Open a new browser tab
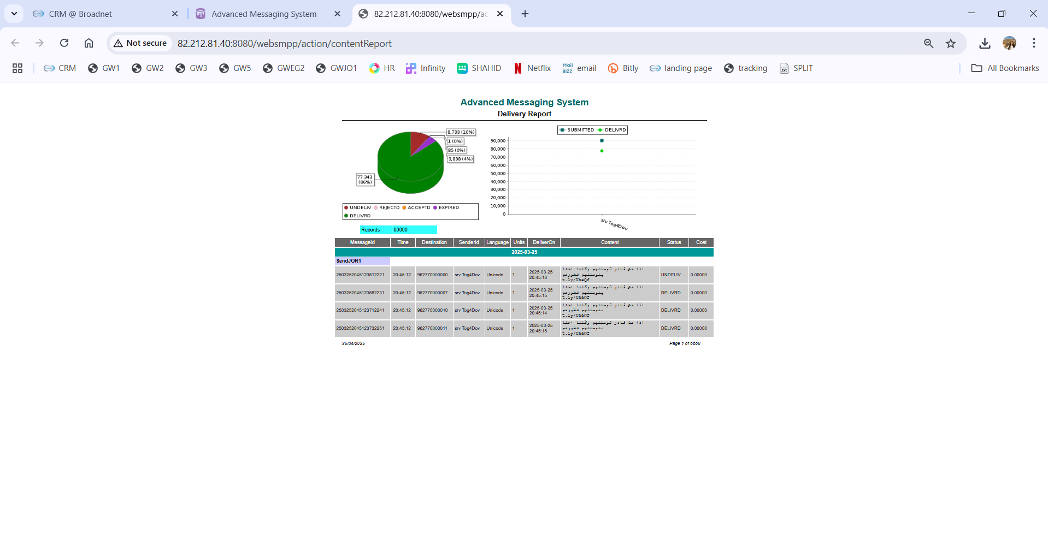This screenshot has height=553, width=1048. [x=525, y=14]
